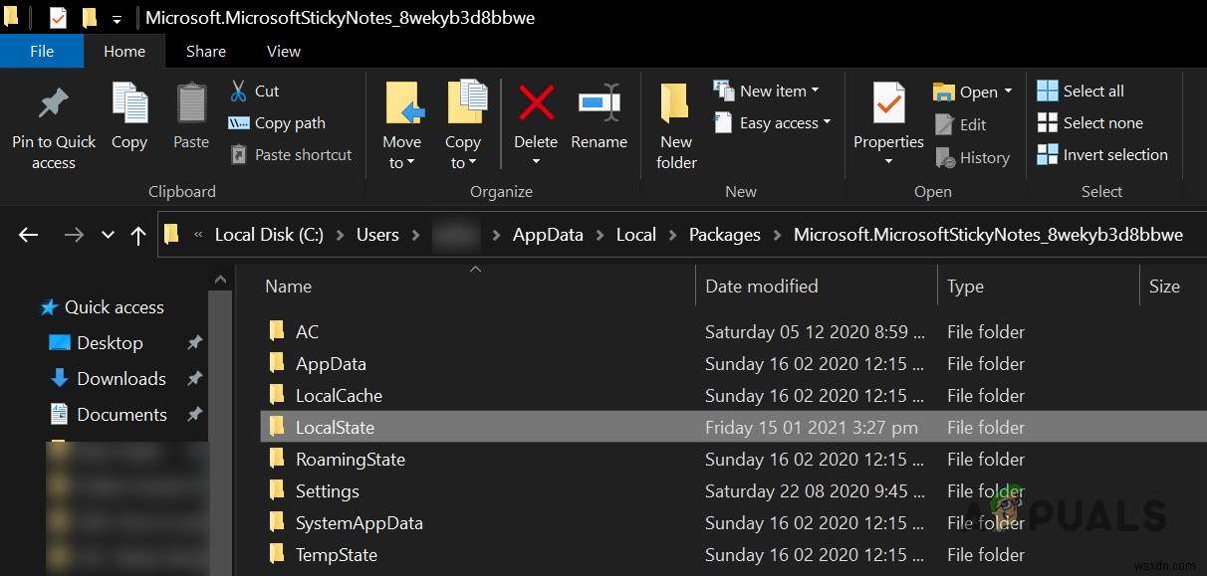Open the File menu tab
The width and height of the screenshot is (1207, 576).
42,52
